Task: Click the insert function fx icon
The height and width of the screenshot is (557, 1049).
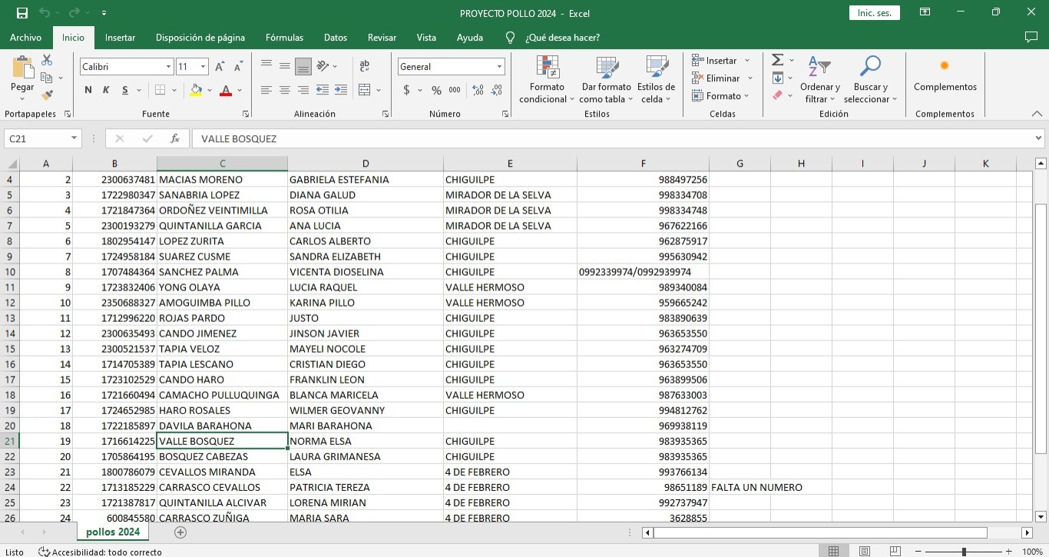Action: 175,139
